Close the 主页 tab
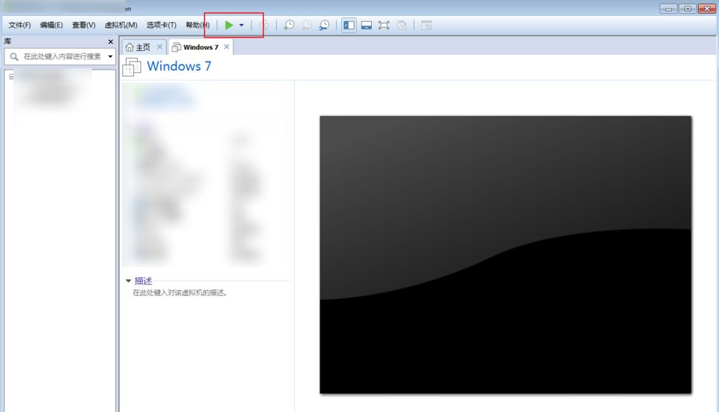719x412 pixels. [x=159, y=47]
